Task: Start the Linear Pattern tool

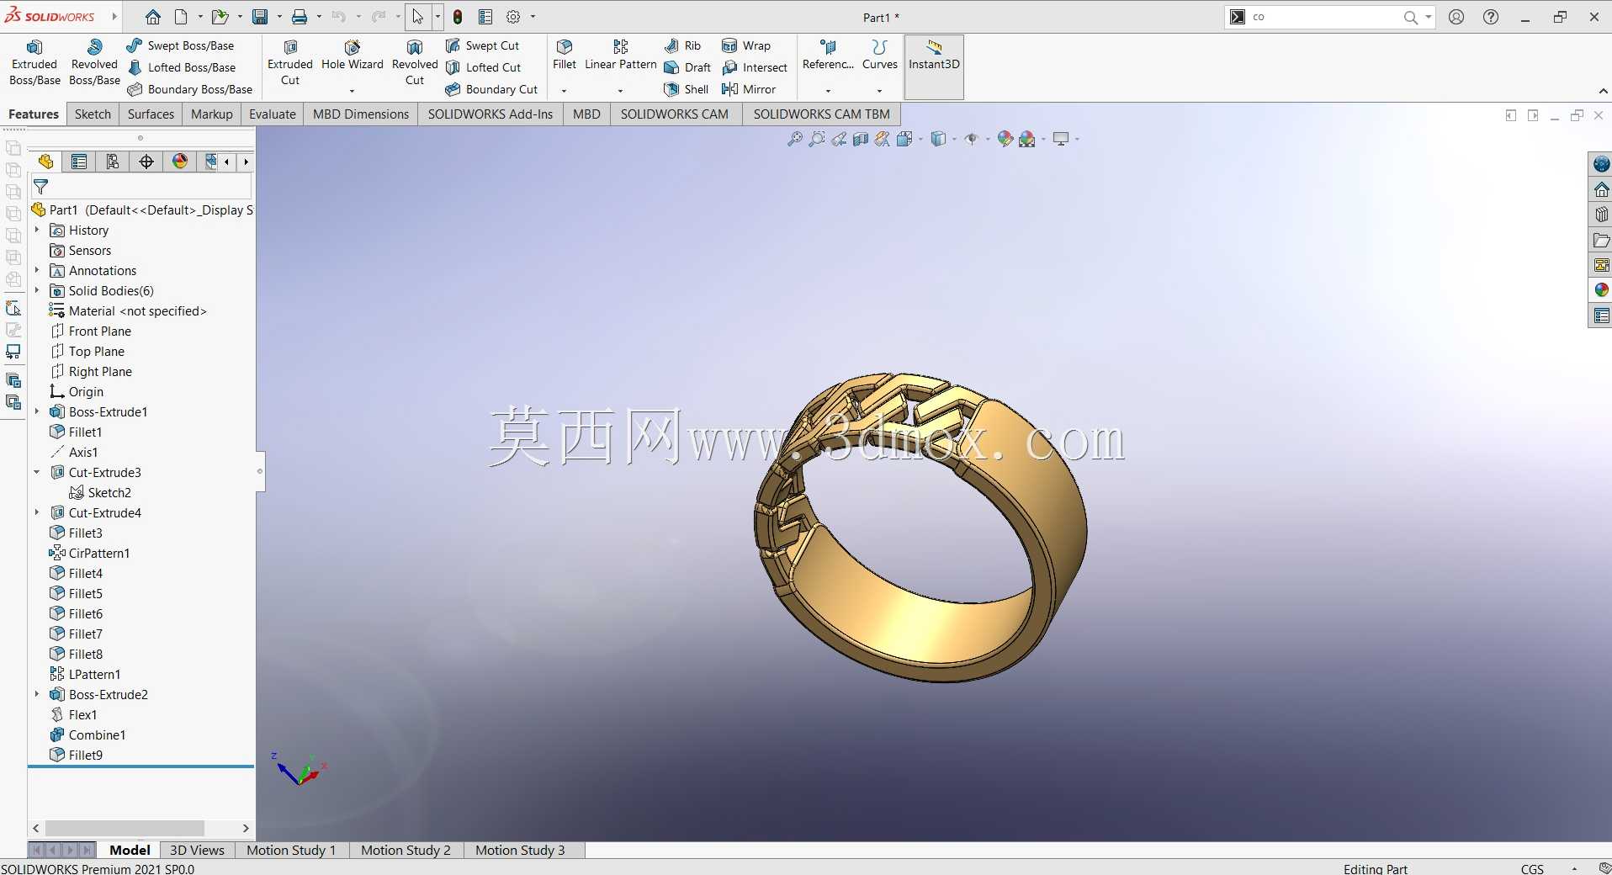Action: coord(621,56)
